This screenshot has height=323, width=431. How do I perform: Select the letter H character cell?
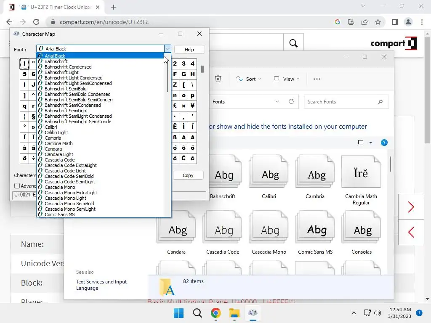[x=192, y=74]
